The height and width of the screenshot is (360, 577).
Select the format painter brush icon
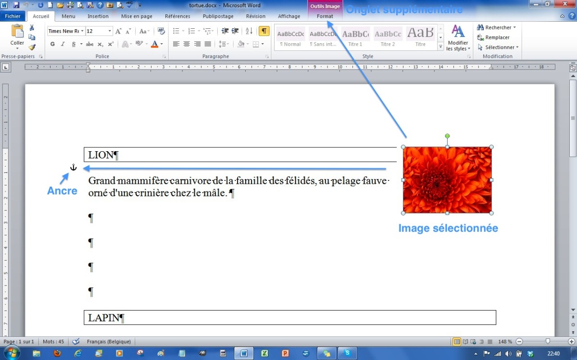32,47
